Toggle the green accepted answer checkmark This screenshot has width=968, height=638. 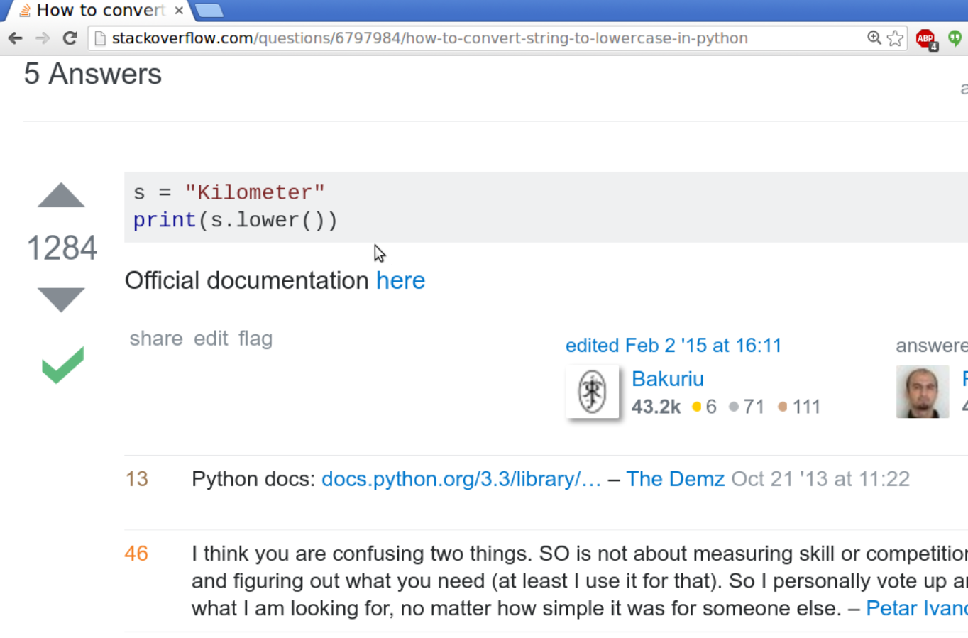point(61,365)
